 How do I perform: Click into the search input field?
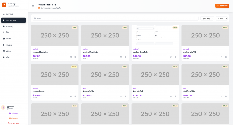point(116,18)
